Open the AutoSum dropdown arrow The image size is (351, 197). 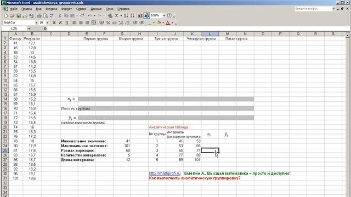tap(121, 16)
